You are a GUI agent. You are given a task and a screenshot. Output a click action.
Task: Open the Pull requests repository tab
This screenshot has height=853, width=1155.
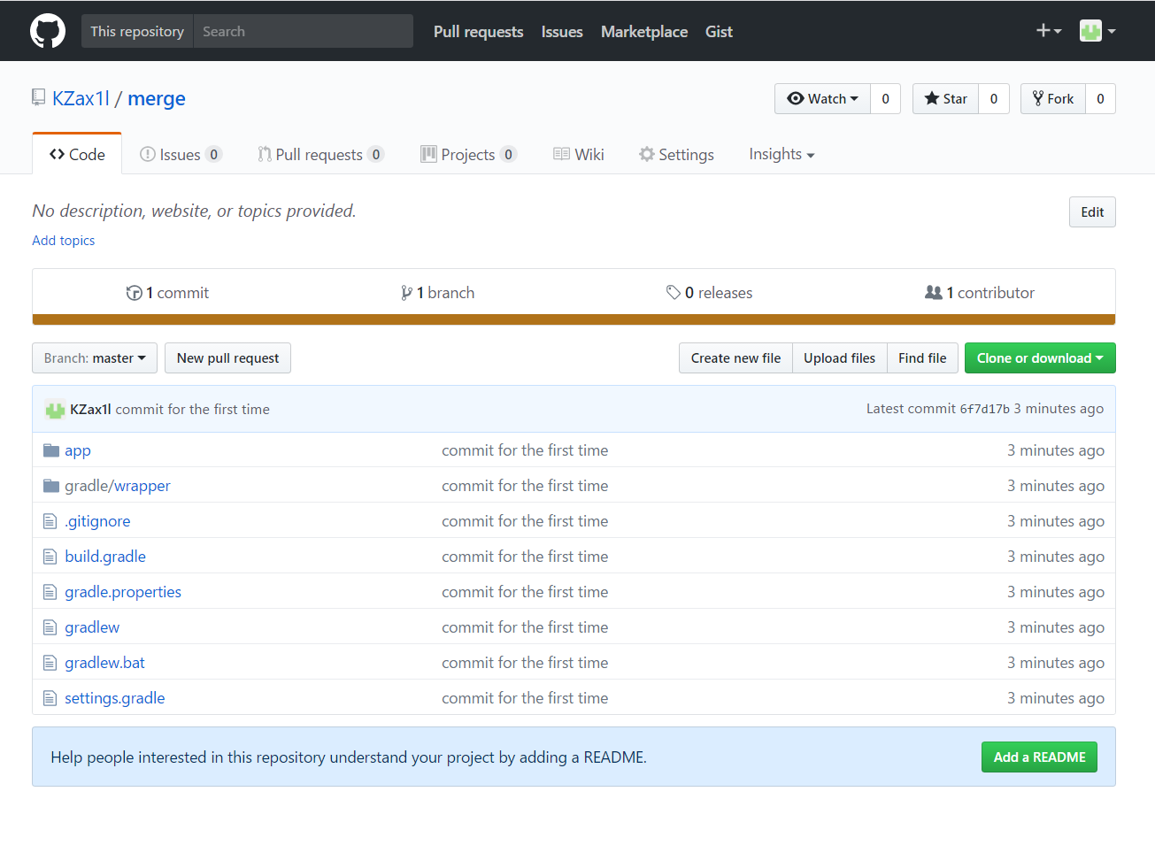(320, 154)
